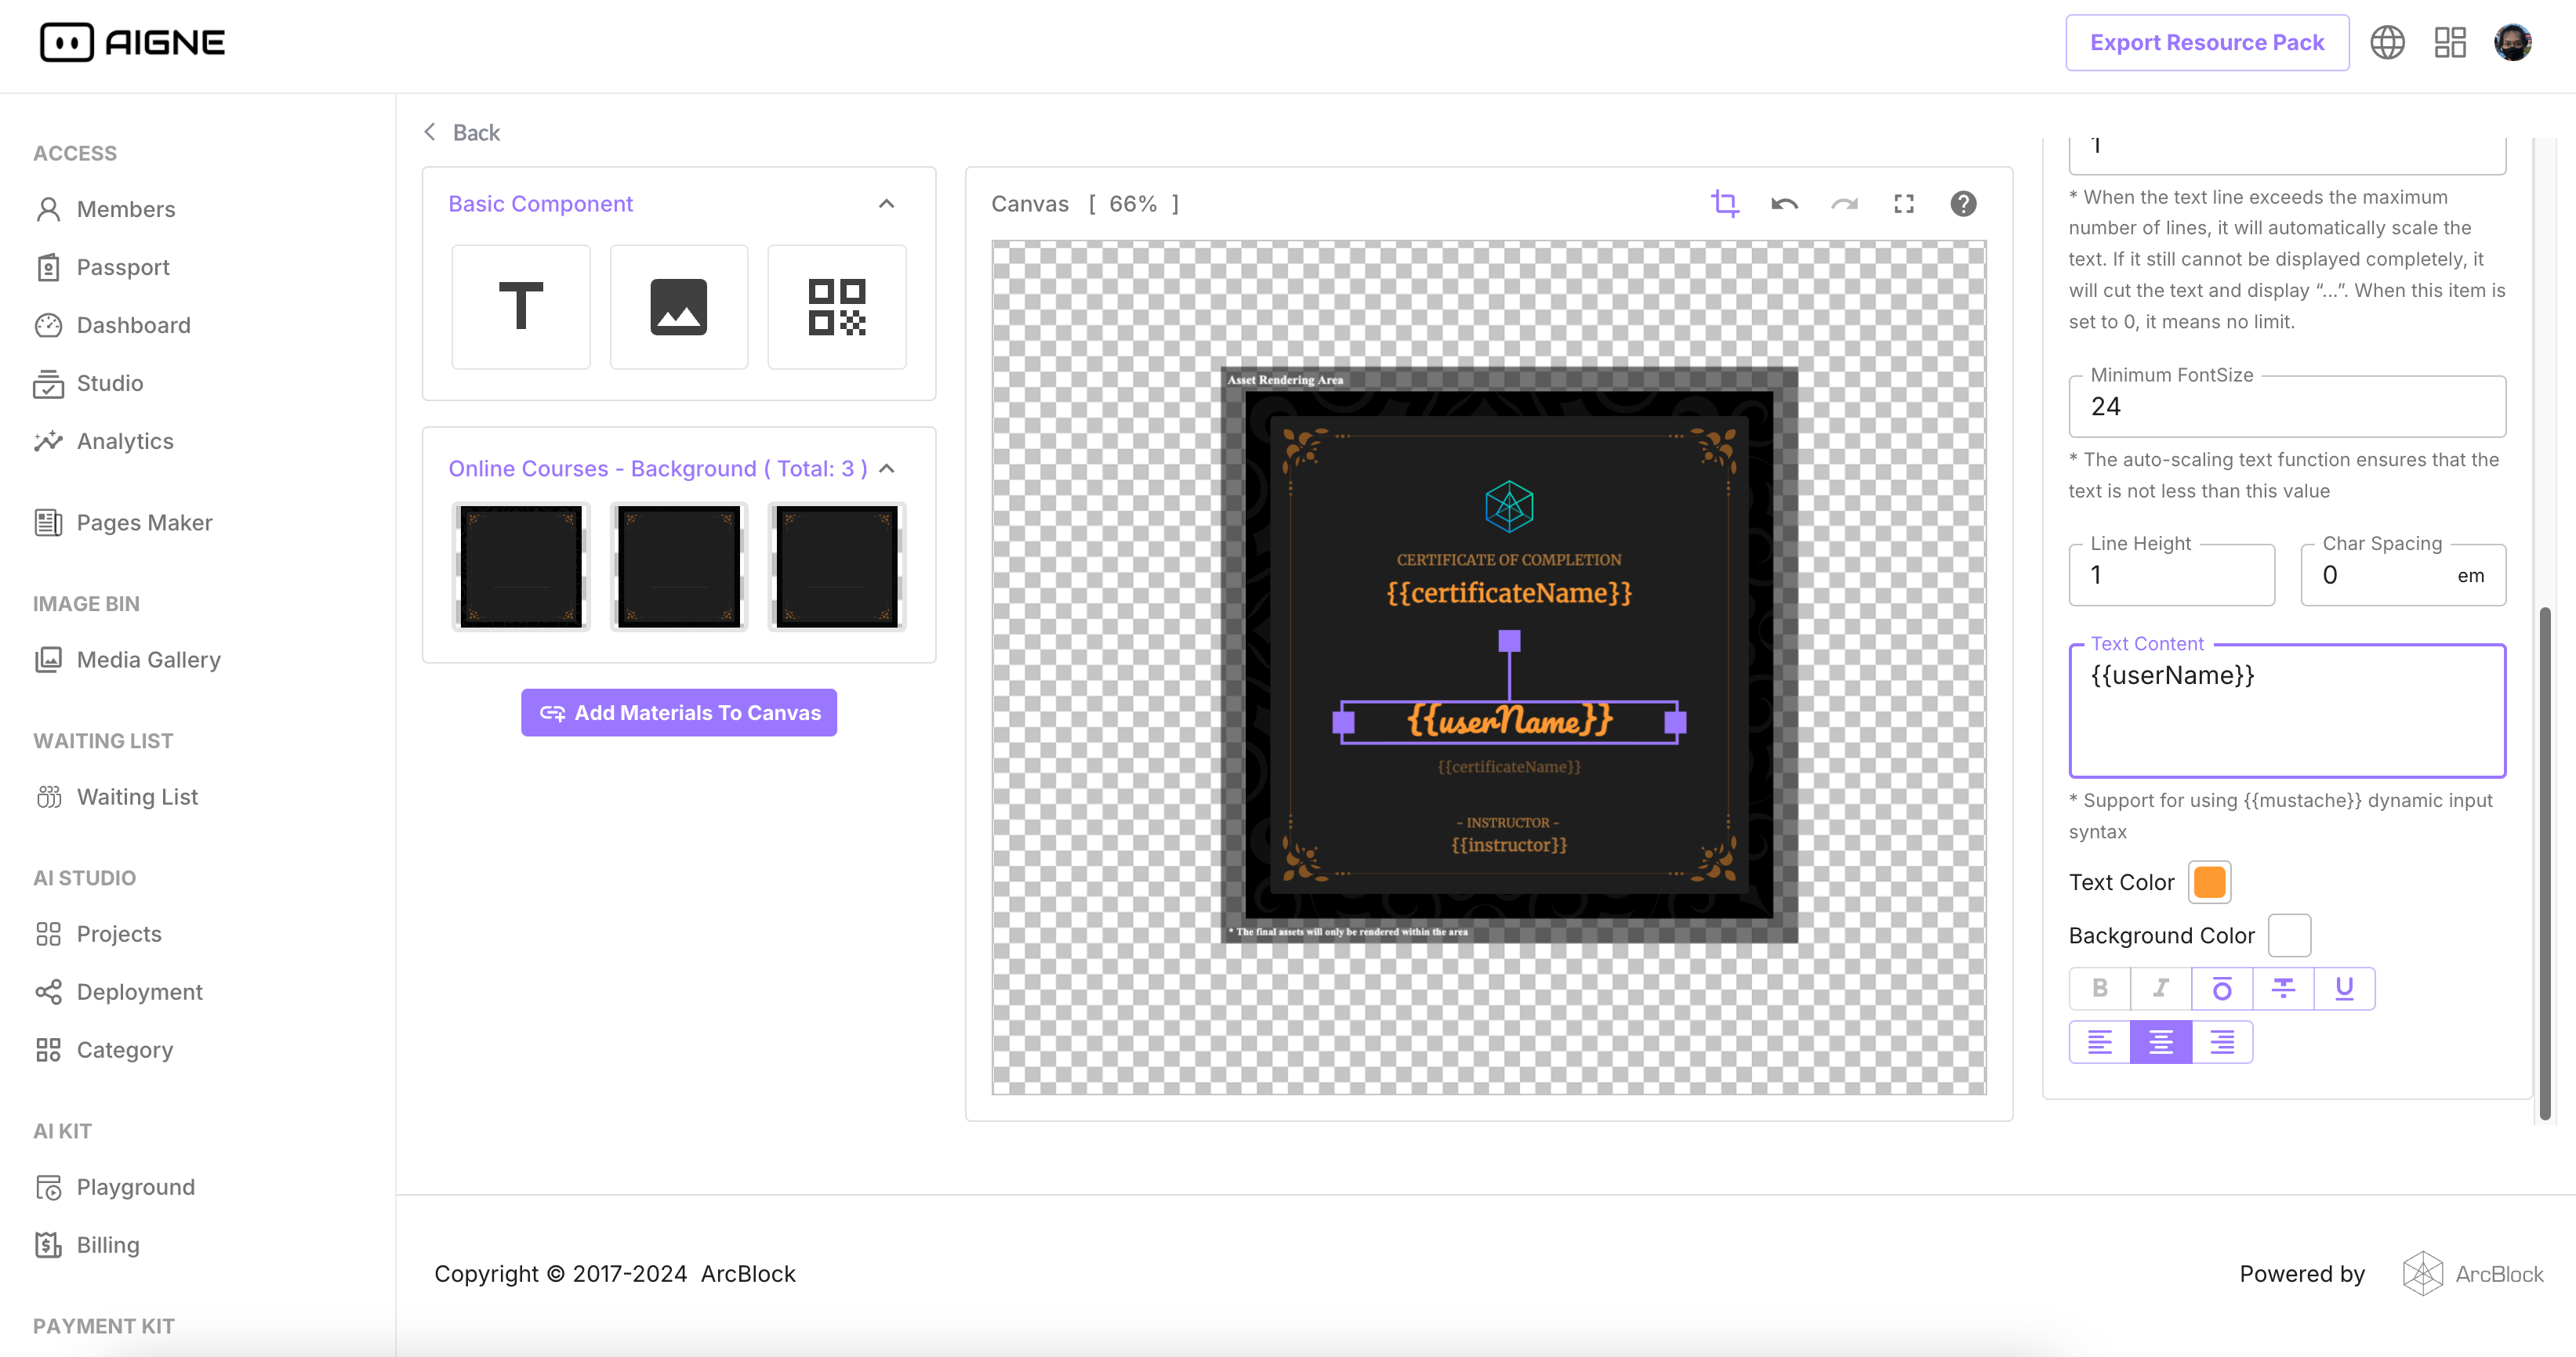This screenshot has width=2576, height=1357.
Task: Collapse Online Courses Background section
Action: (886, 469)
